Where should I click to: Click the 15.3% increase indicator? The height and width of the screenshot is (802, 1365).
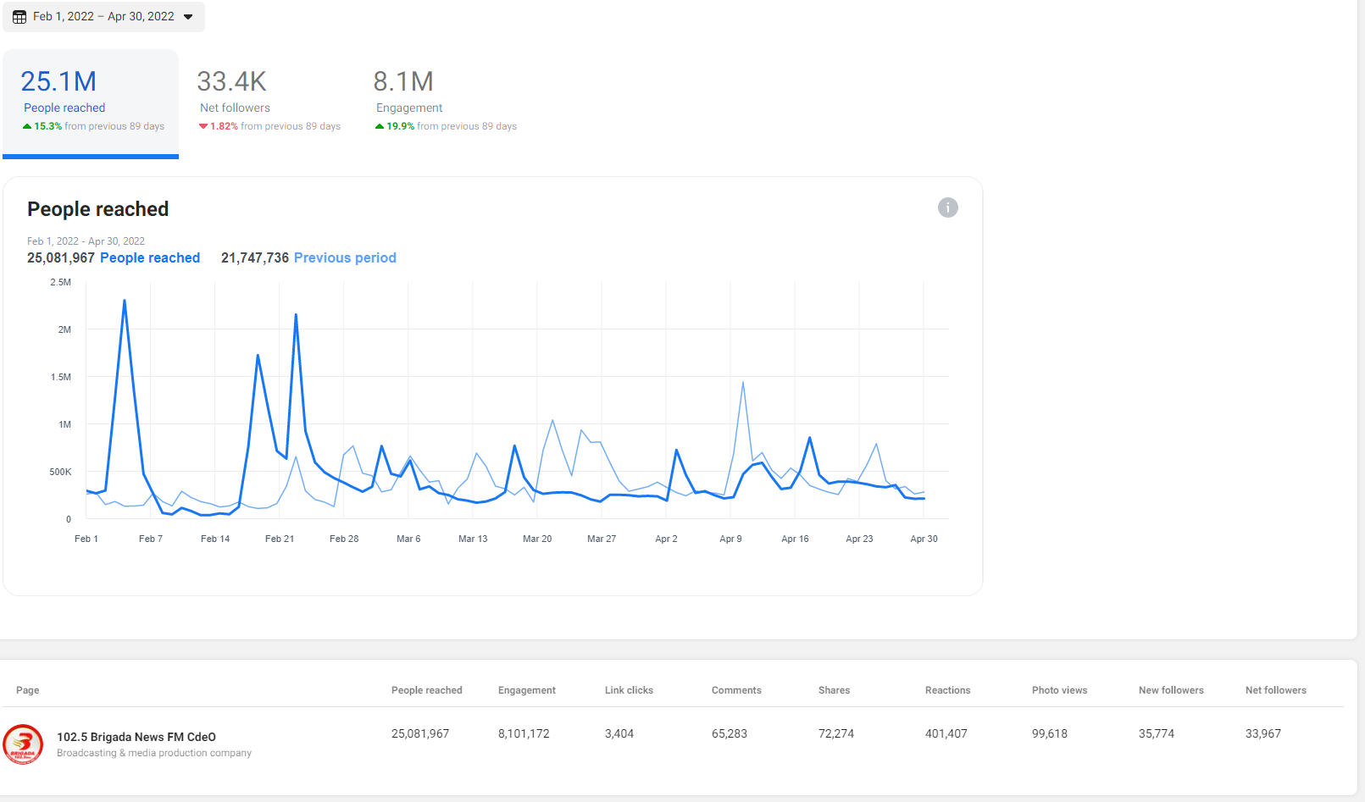42,126
